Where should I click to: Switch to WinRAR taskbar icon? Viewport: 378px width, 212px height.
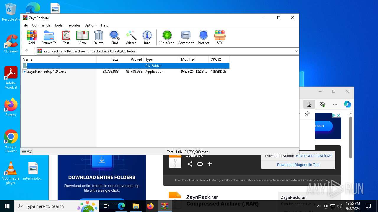(x=164, y=206)
